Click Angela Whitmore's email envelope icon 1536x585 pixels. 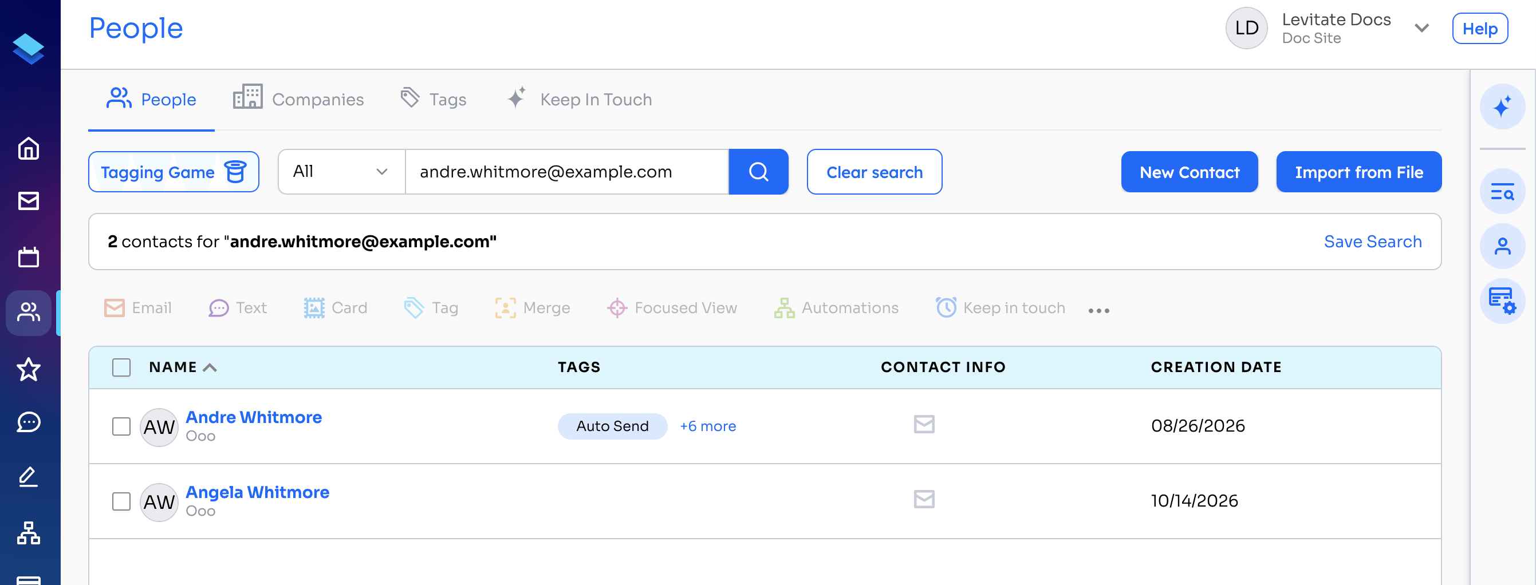[x=924, y=499]
